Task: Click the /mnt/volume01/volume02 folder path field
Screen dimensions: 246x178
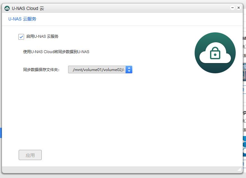Action: tap(97, 69)
